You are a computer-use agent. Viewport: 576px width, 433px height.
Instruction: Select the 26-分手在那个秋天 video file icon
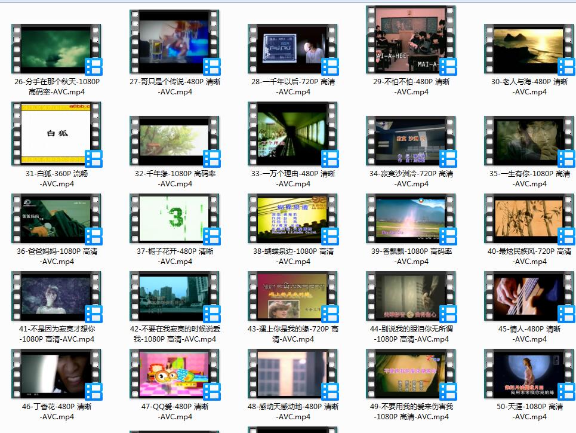[57, 49]
